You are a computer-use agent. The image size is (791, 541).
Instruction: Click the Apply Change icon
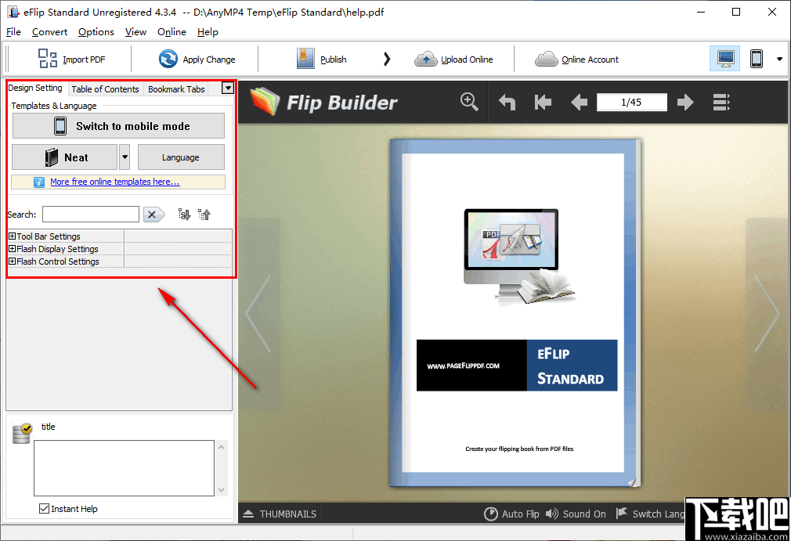pos(167,59)
